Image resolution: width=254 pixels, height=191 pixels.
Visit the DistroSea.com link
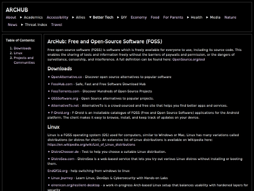click(x=63, y=159)
